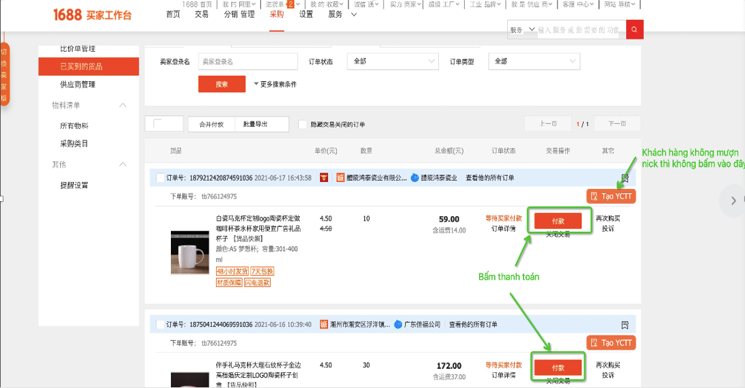Click the red search magnifier icon
The width and height of the screenshot is (745, 388).
pyautogui.click(x=635, y=29)
